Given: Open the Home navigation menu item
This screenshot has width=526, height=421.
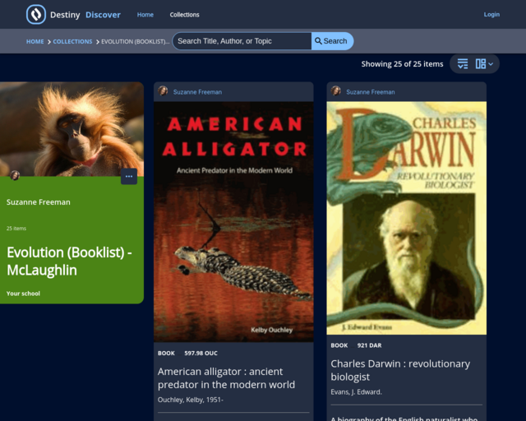Looking at the screenshot, I should click(145, 15).
